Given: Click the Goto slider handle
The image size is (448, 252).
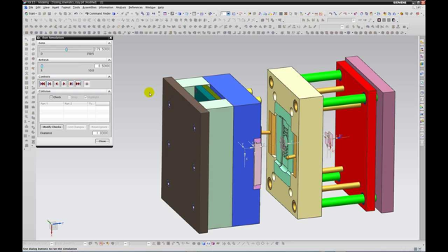Looking at the screenshot, I should (66, 50).
